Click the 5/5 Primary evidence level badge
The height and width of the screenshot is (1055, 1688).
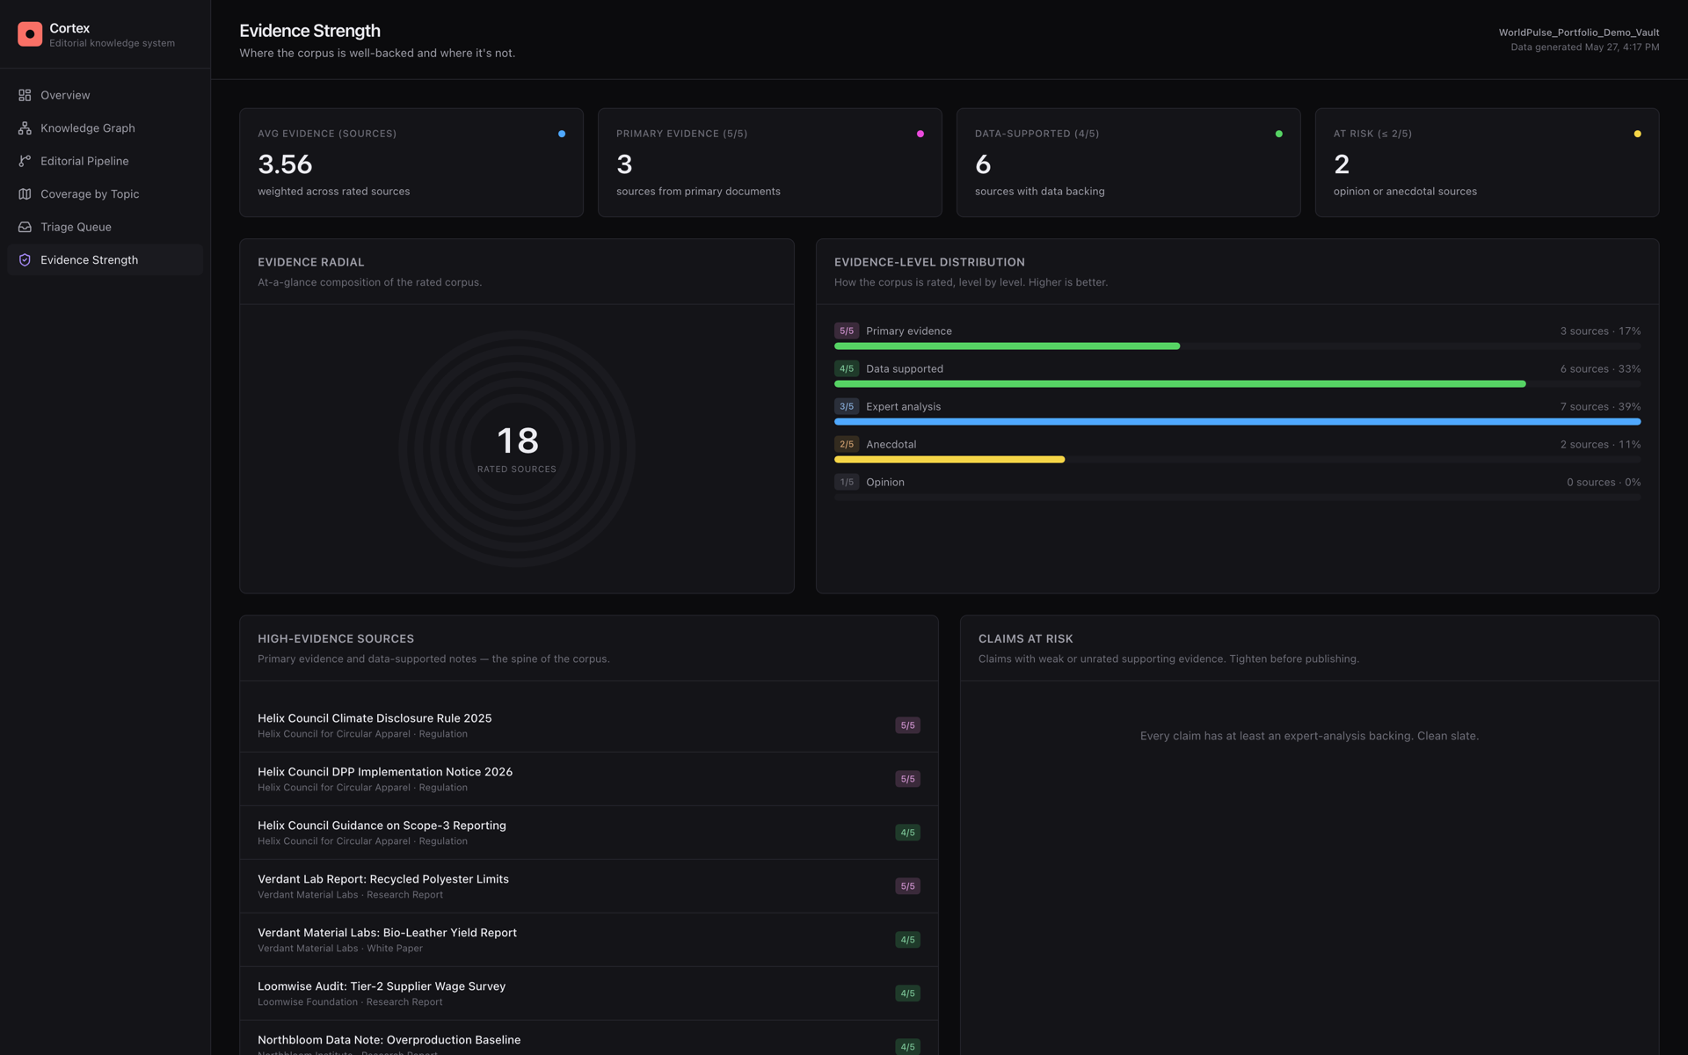pos(846,331)
